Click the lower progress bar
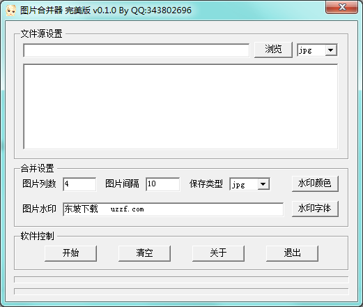The image size is (363, 307). 181,292
